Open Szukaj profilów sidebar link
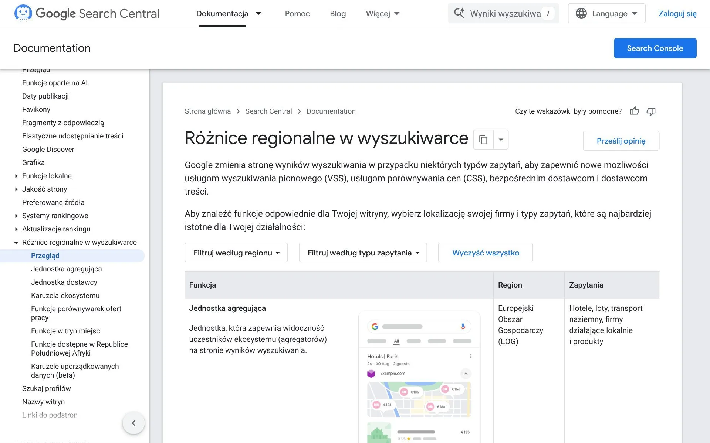This screenshot has height=443, width=710. click(46, 388)
